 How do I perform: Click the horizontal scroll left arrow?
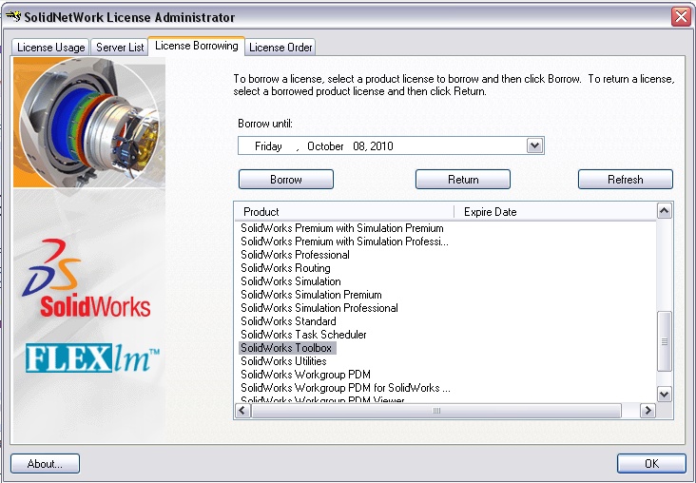coord(242,411)
